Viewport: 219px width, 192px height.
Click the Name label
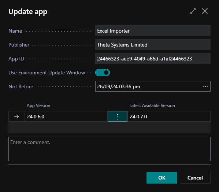pos(15,31)
